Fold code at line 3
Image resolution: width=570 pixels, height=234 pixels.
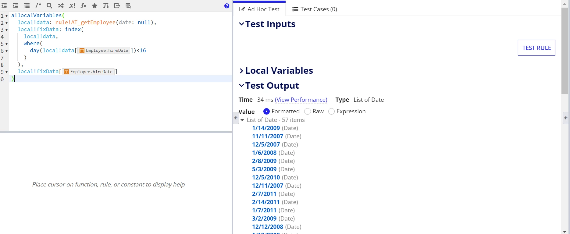point(6,30)
